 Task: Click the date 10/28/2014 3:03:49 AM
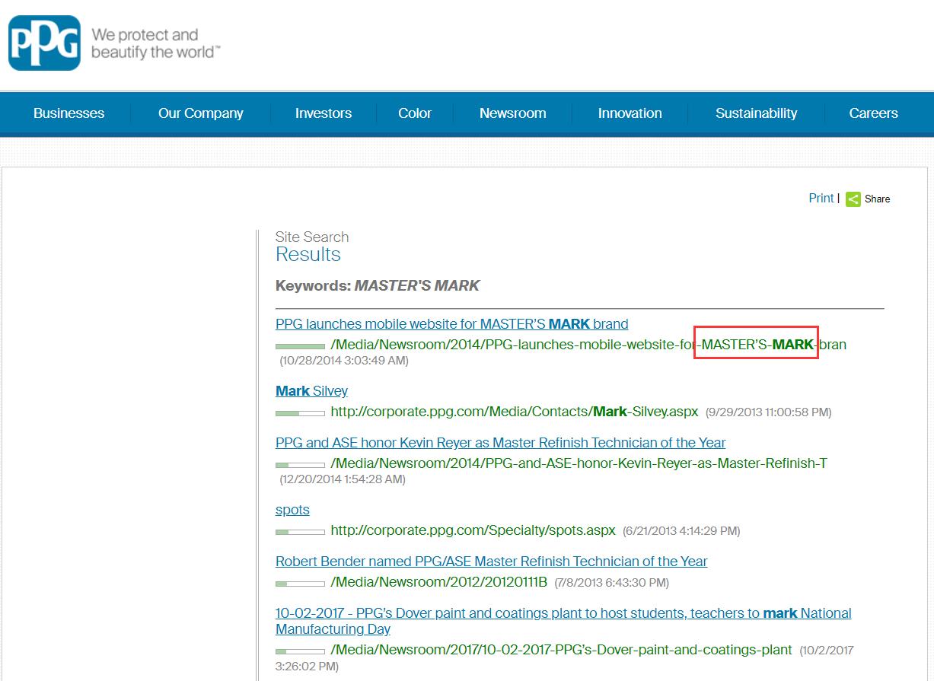click(344, 361)
